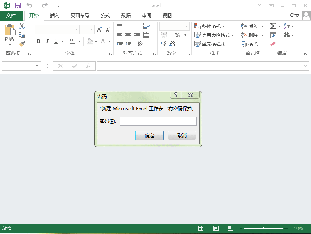Image resolution: width=311 pixels, height=234 pixels.
Task: Click 取消 in the password dialog
Action: point(182,136)
